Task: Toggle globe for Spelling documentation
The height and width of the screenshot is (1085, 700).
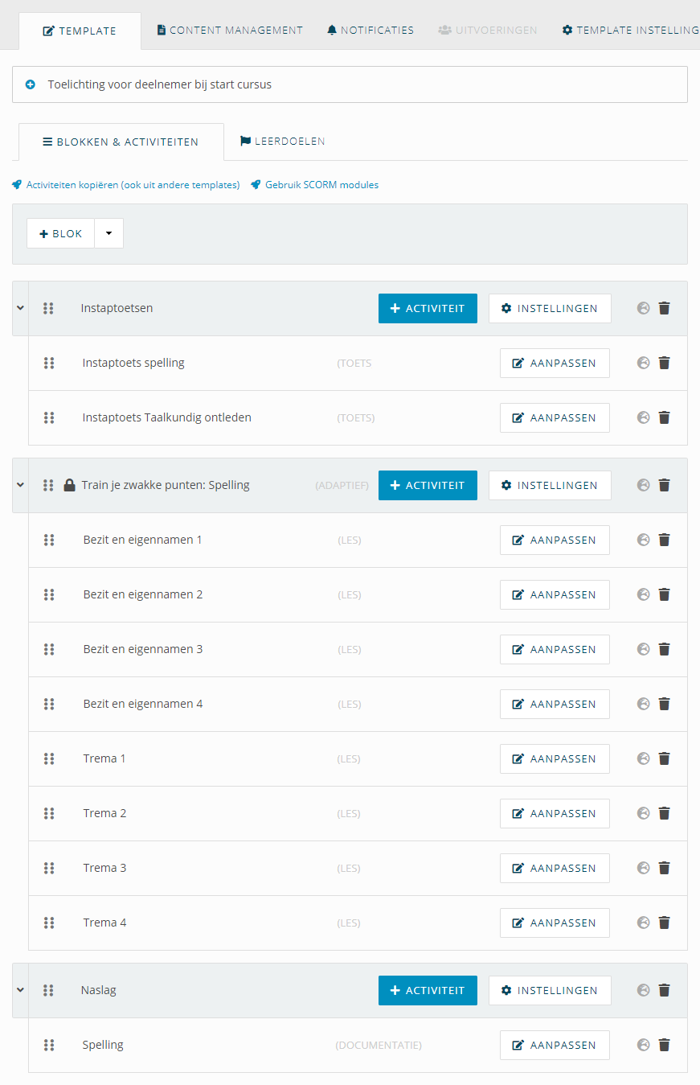Action: pos(643,1045)
